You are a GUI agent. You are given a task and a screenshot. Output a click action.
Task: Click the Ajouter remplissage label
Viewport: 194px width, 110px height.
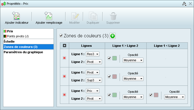(x=49, y=23)
